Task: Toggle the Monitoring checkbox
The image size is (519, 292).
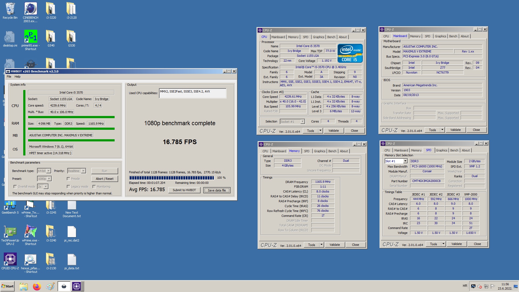Action: (94, 187)
